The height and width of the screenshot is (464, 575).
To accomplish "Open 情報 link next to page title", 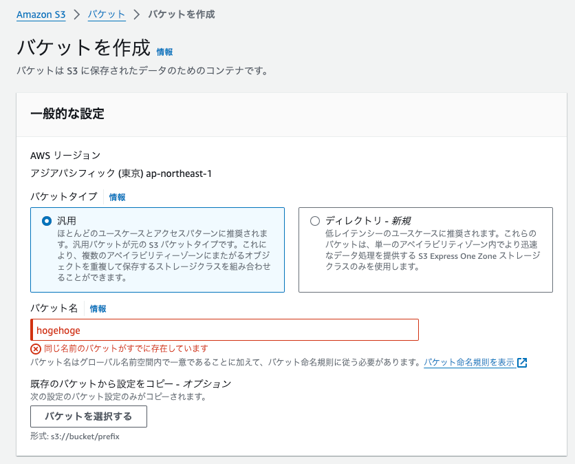I will click(x=164, y=52).
